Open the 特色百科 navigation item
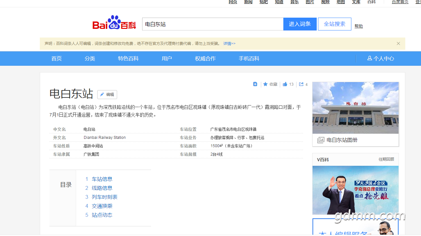The image size is (421, 236). [x=128, y=58]
